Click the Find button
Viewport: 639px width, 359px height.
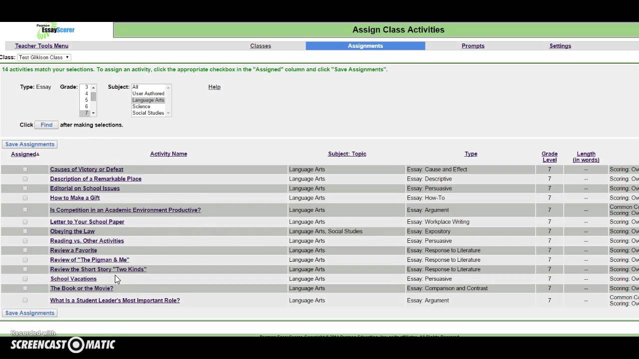point(46,125)
